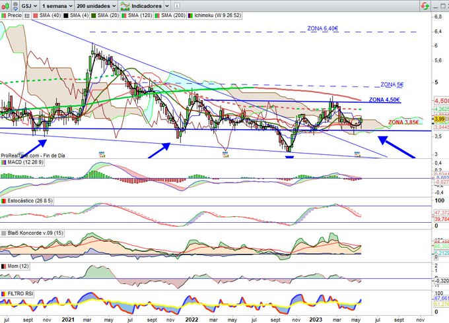Viewport: 449px width, 323px height.
Task: Click the info icon in the toolbar
Action: click(177, 6)
